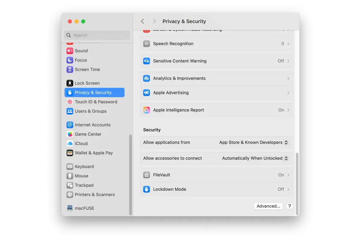This screenshot has width=361, height=241.
Task: Click the Keyboard icon in sidebar
Action: 70,167
